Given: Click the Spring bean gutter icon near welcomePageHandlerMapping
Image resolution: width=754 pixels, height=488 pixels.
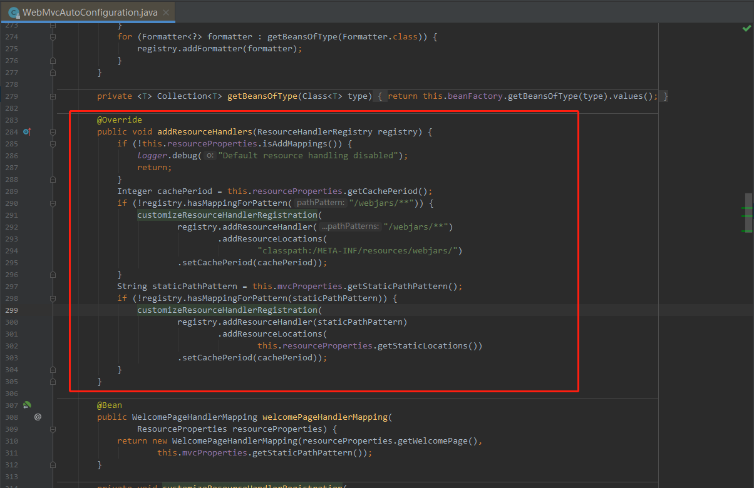Looking at the screenshot, I should pos(26,405).
